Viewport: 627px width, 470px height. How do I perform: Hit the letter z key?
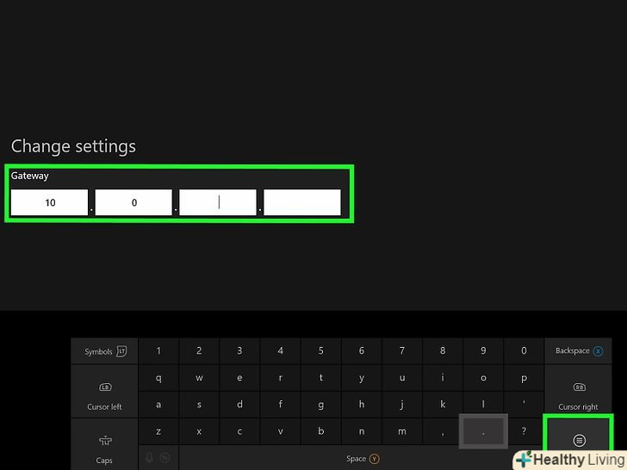pos(158,431)
